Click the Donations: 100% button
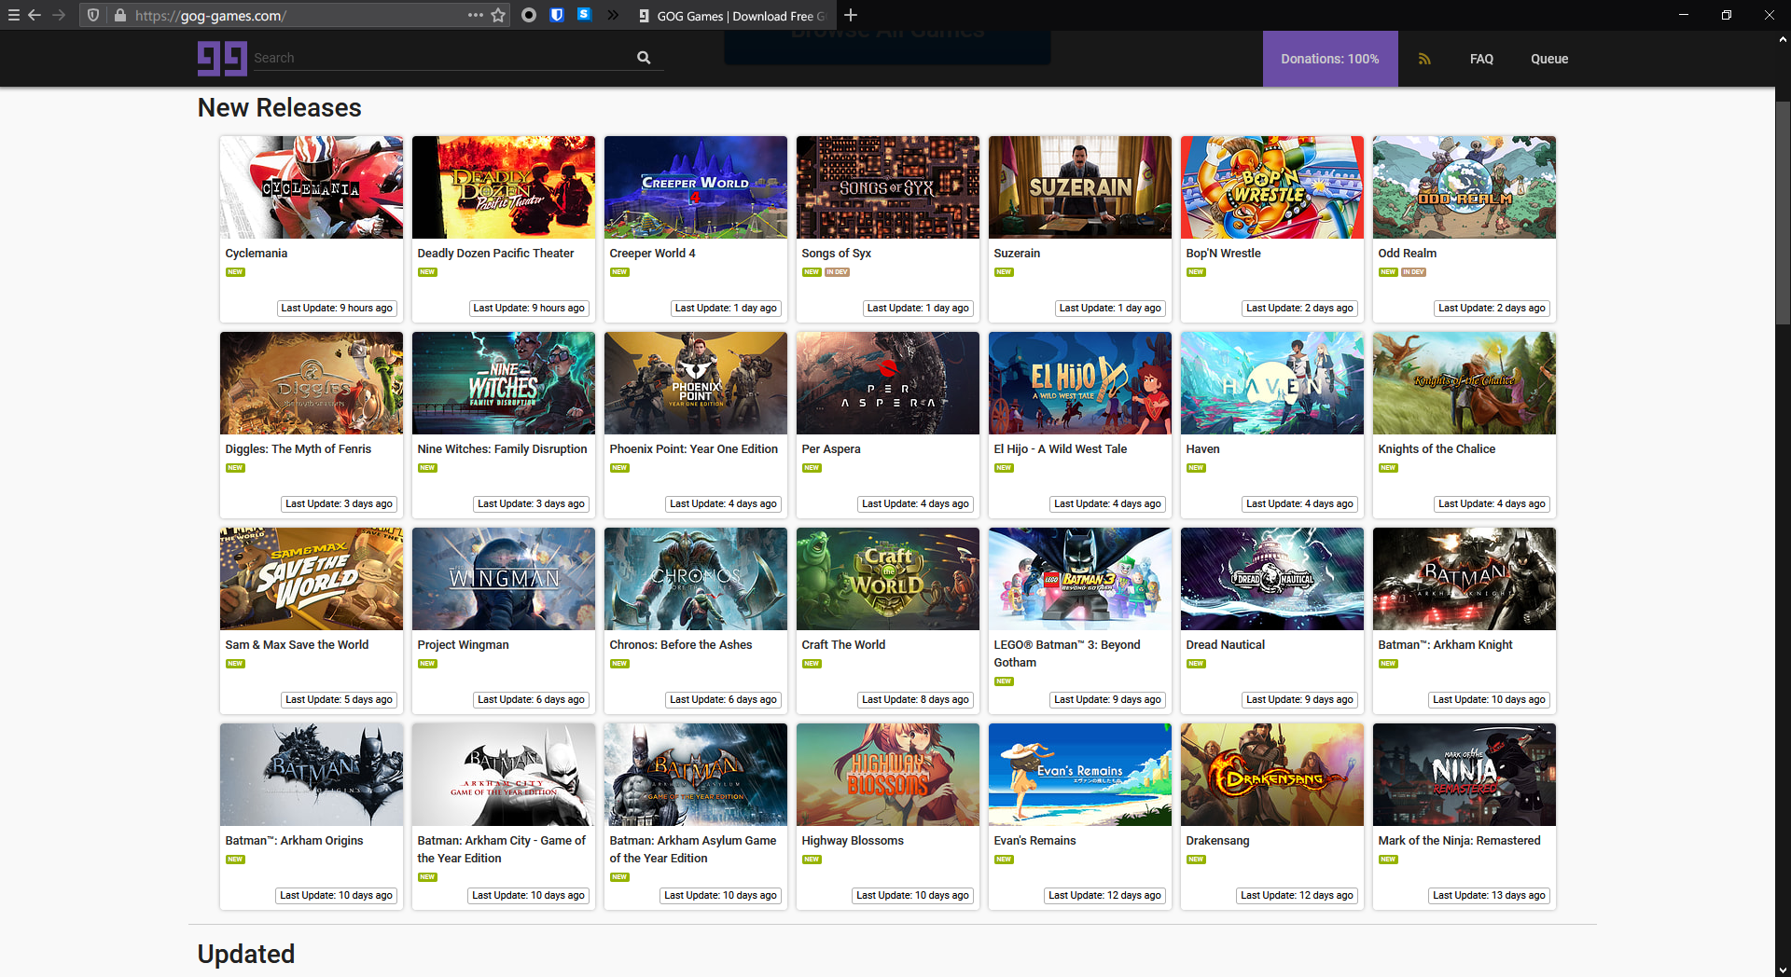Viewport: 1791px width, 977px height. (x=1330, y=59)
